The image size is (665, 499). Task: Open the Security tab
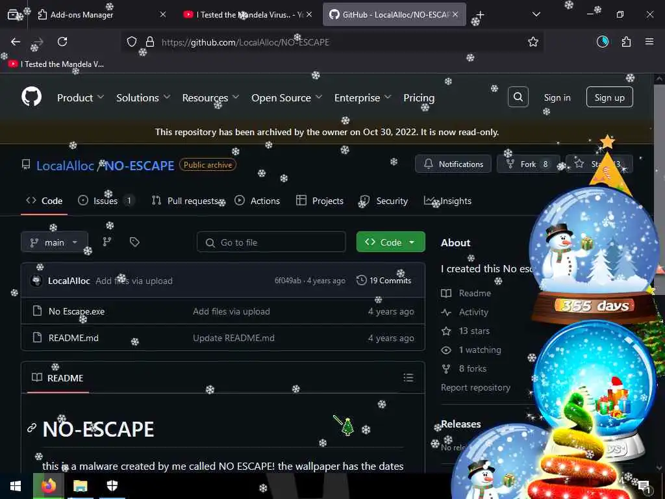click(384, 201)
